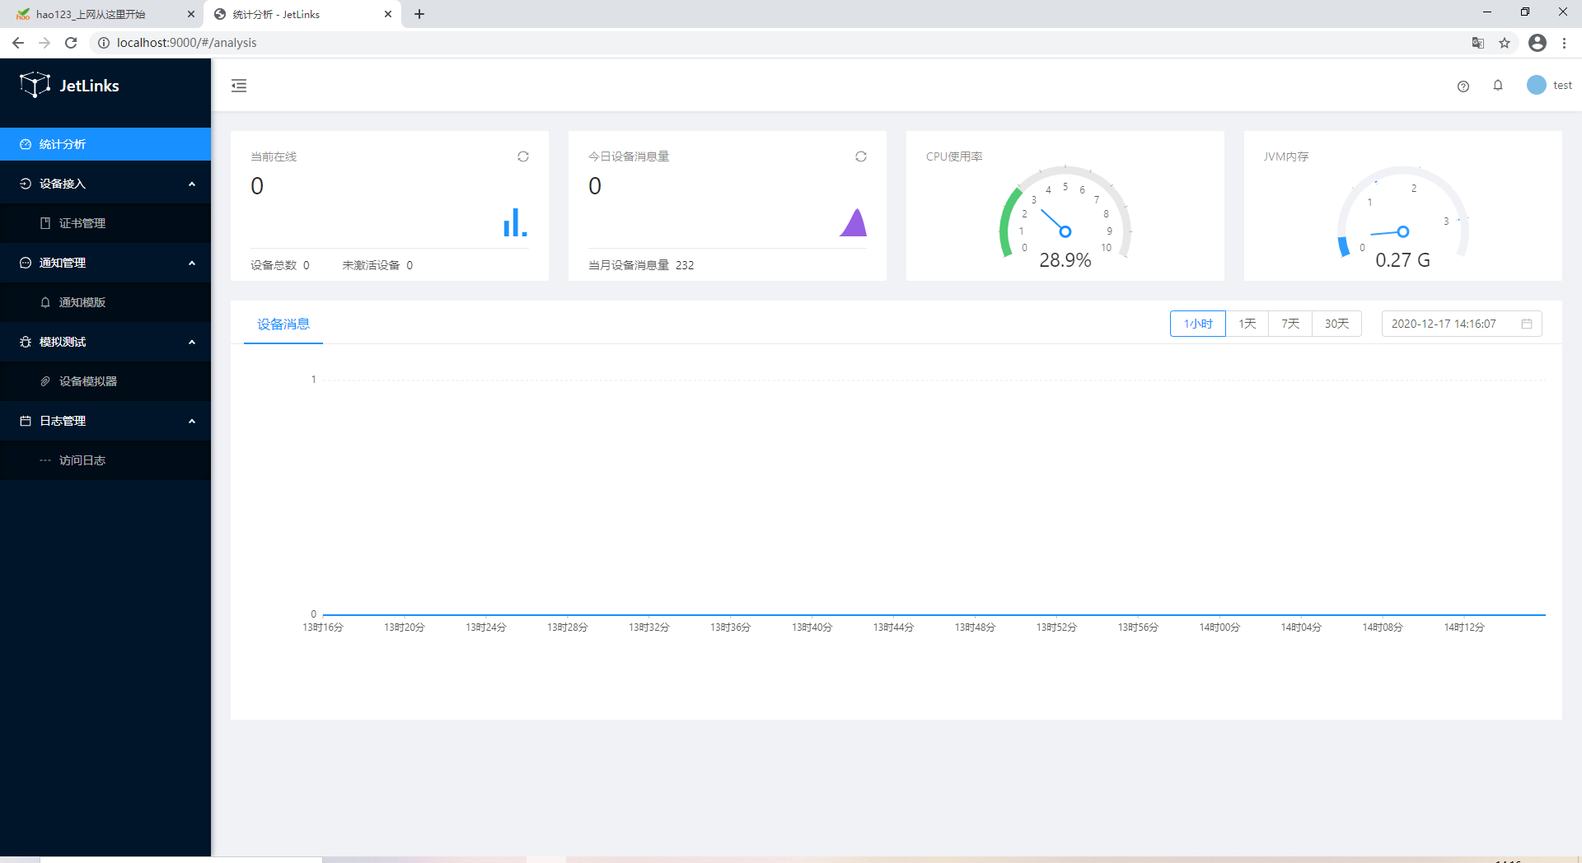Collapse the sidebar with the menu fold icon

pos(239,86)
